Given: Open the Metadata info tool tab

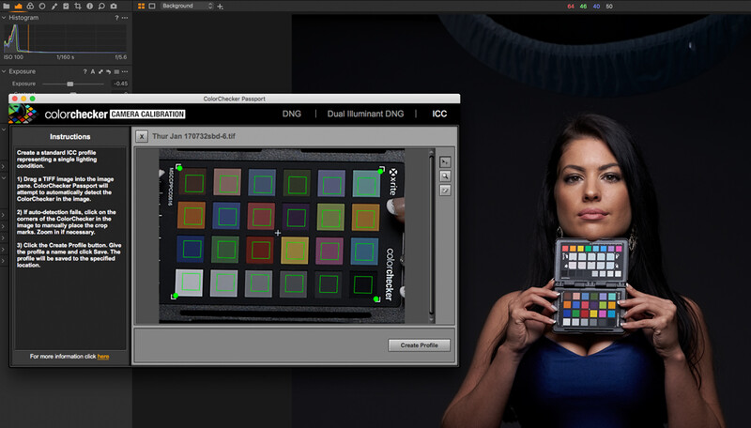Looking at the screenshot, I should (x=89, y=7).
